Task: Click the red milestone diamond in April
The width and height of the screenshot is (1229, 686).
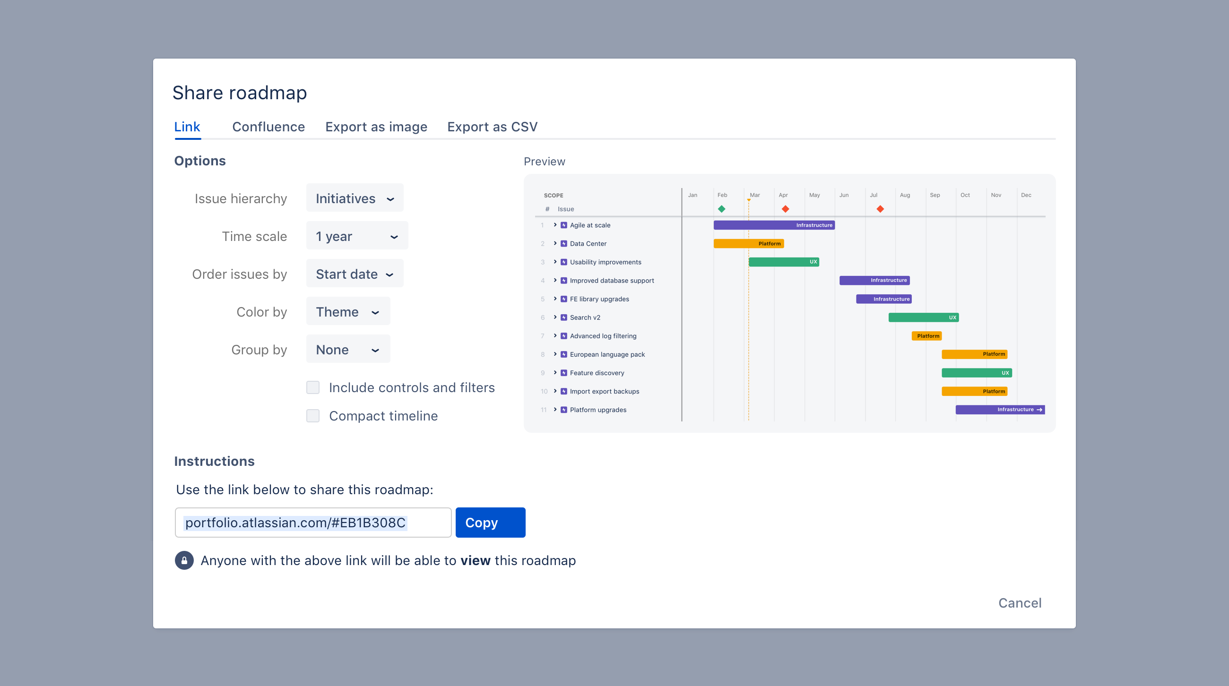Action: (x=785, y=209)
